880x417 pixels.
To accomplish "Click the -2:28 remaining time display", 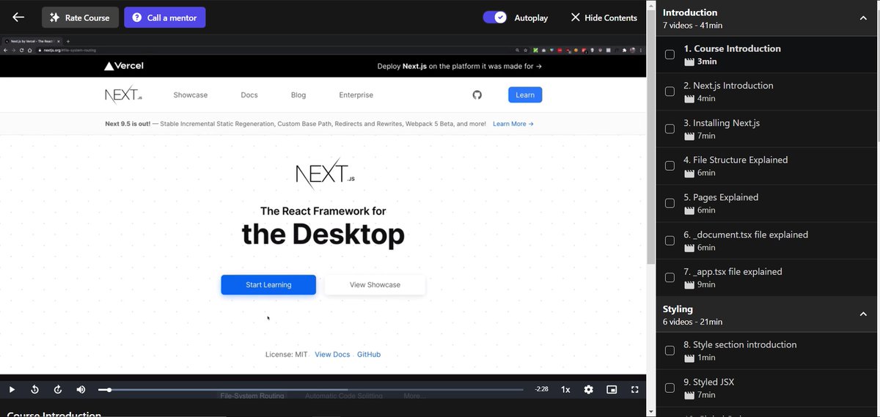I will (x=542, y=390).
